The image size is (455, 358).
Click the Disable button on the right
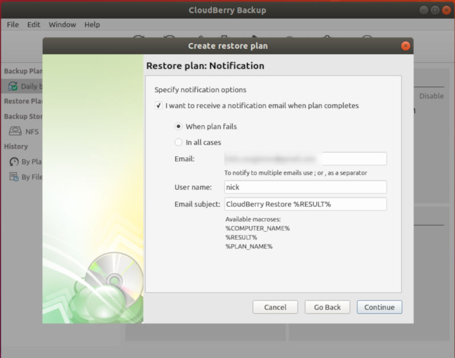[x=431, y=96]
